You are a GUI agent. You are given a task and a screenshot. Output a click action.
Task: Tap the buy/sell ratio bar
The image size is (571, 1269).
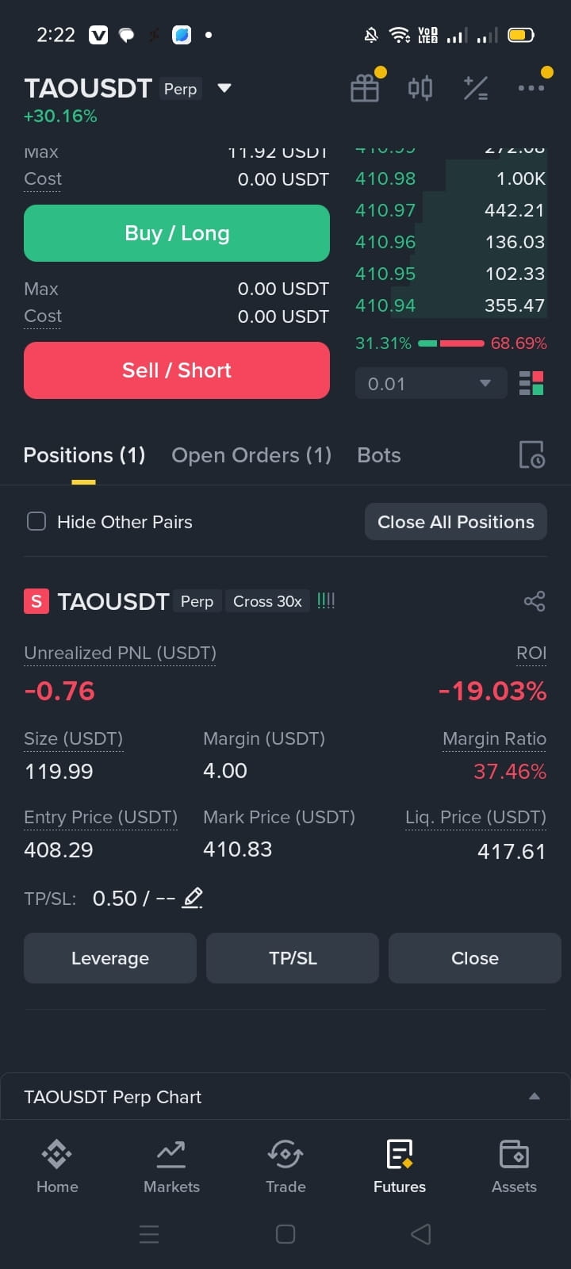[x=450, y=343]
